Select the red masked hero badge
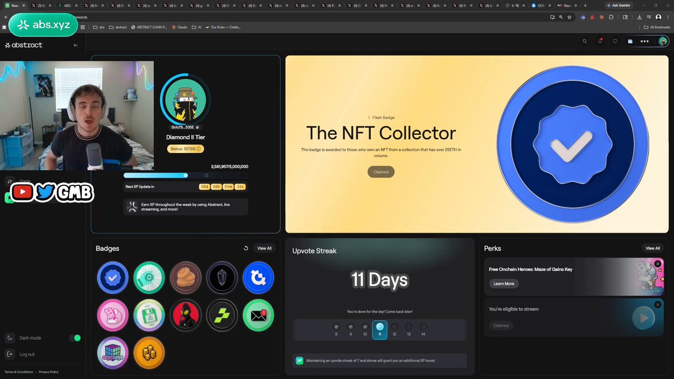This screenshot has height=379, width=674. click(x=185, y=315)
